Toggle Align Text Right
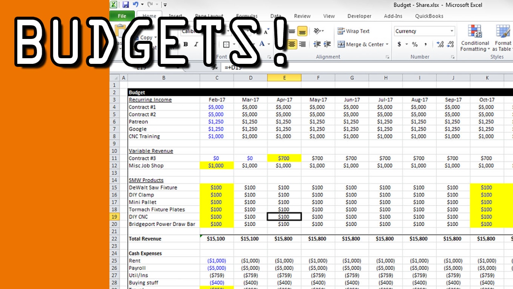 tap(303, 44)
